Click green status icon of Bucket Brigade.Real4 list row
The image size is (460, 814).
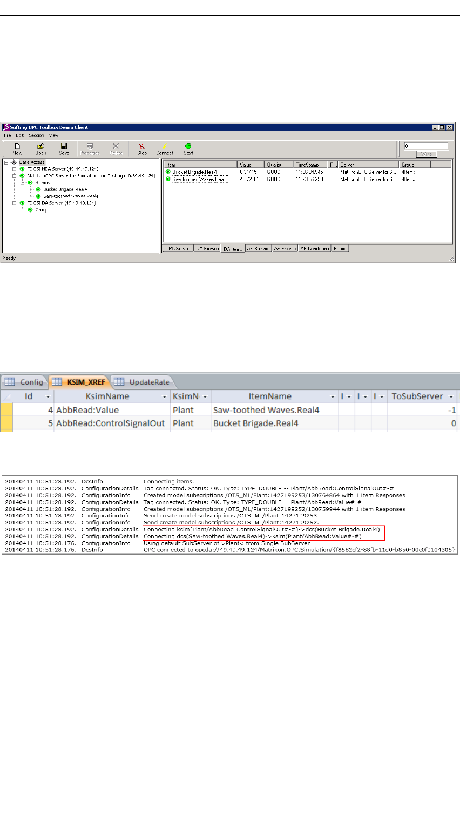168,172
